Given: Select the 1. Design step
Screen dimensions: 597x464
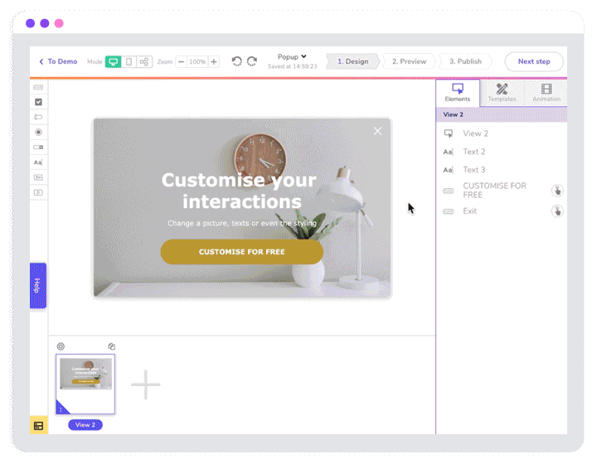Looking at the screenshot, I should [x=353, y=61].
